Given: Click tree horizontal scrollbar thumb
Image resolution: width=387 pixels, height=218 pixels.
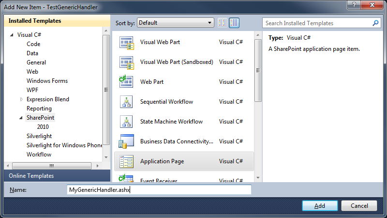Looking at the screenshot, I should click(52, 166).
